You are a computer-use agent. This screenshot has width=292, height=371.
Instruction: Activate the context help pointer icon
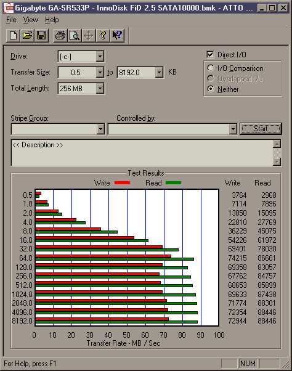click(x=117, y=36)
